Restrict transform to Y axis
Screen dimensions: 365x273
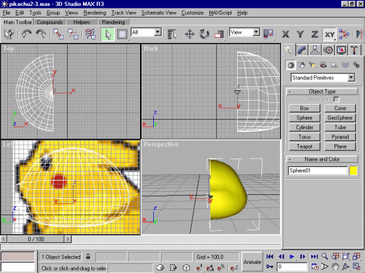pyautogui.click(x=300, y=34)
